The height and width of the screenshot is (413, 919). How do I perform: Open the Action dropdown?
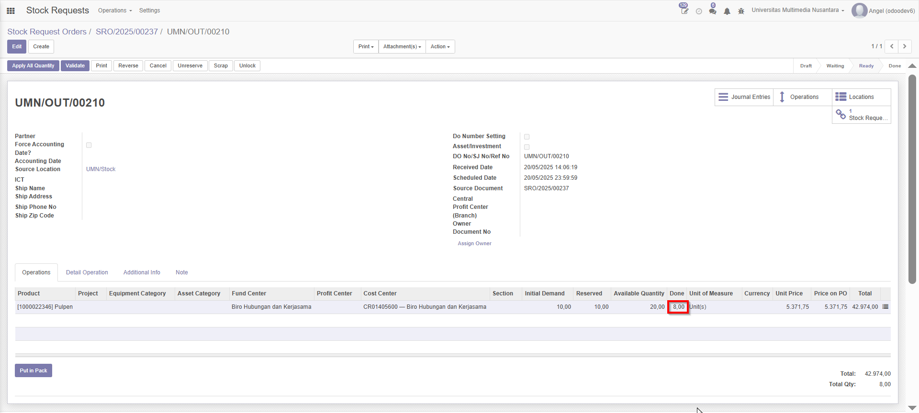click(x=440, y=46)
